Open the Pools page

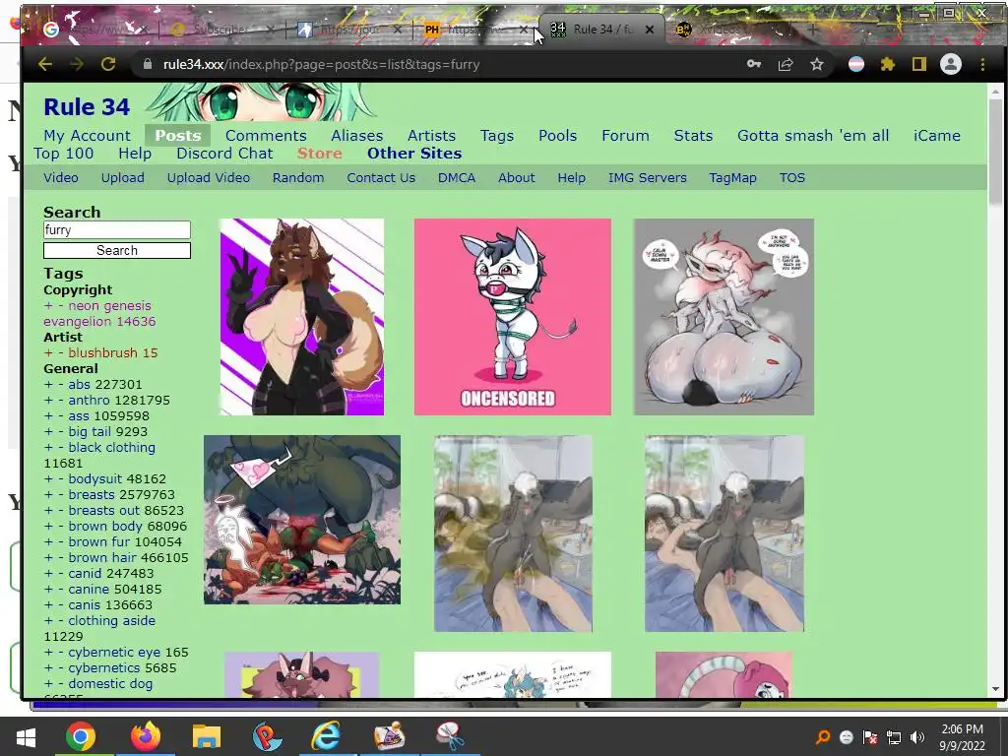[557, 136]
